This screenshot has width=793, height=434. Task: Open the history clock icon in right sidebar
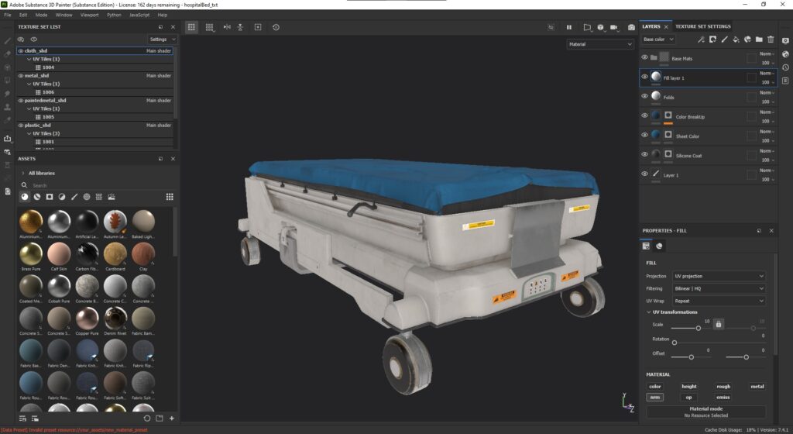[x=785, y=67]
